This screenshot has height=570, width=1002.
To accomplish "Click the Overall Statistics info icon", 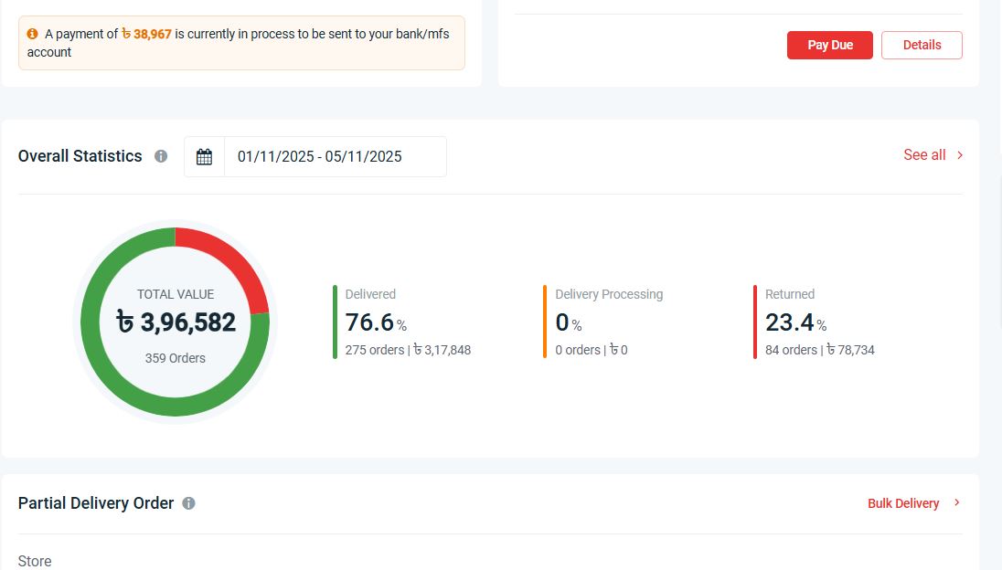I will 161,156.
